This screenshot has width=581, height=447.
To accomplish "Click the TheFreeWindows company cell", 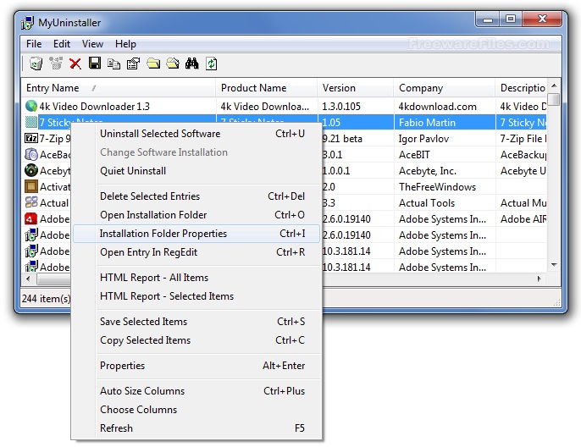I will coord(445,187).
